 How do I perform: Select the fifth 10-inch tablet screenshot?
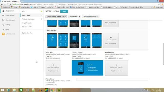tap(97, 40)
